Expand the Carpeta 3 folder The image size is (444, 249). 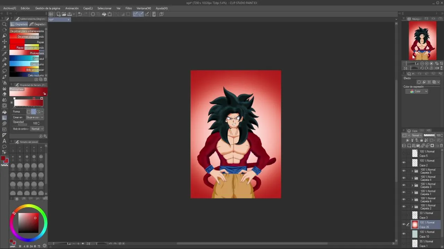pyautogui.click(x=412, y=185)
